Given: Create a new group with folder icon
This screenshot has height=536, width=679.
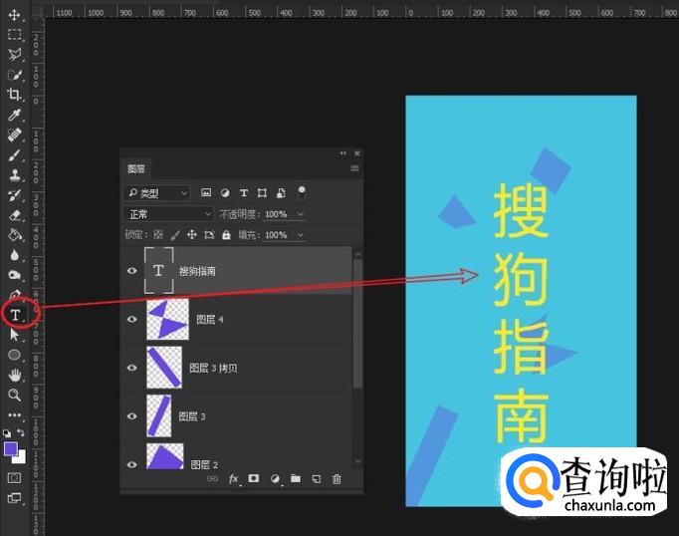Looking at the screenshot, I should (296, 479).
